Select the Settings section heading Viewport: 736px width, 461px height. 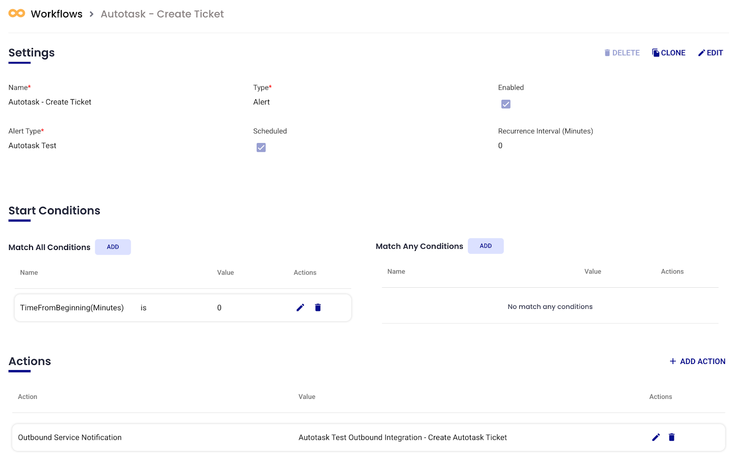click(31, 53)
